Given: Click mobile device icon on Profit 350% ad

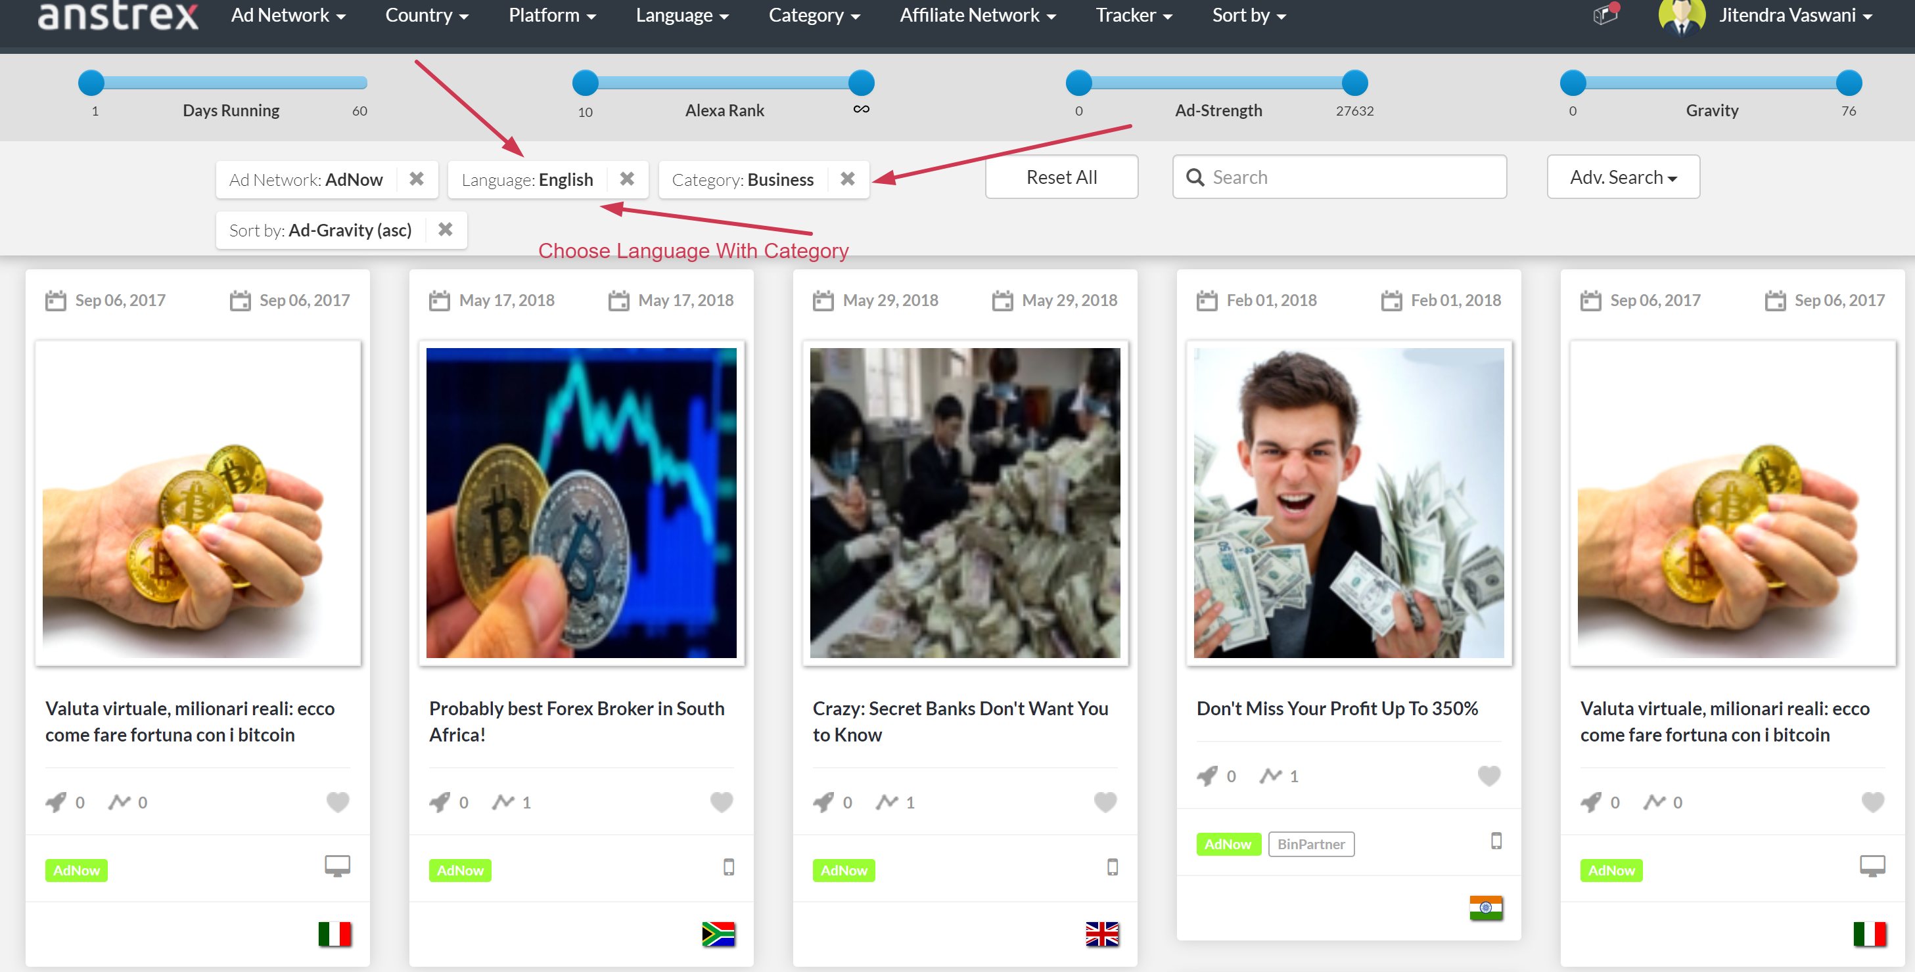Looking at the screenshot, I should 1496,841.
